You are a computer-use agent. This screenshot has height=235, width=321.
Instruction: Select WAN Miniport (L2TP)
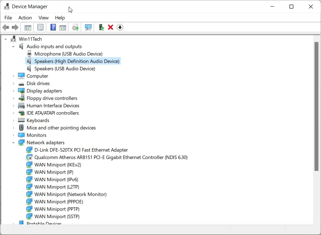point(57,187)
